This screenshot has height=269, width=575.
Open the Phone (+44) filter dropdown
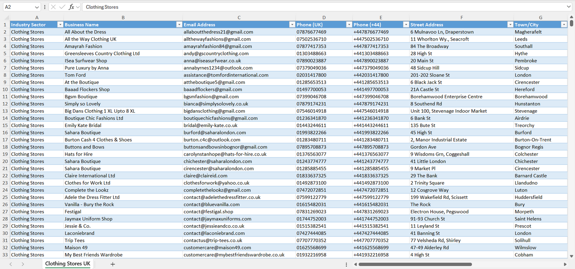click(x=405, y=25)
